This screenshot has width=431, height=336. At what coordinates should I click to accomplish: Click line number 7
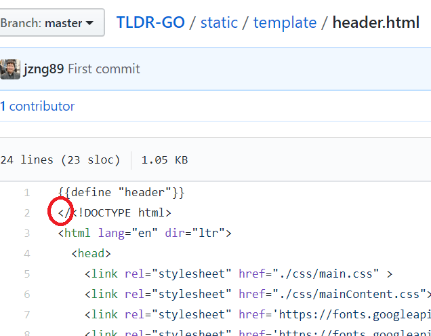pos(27,315)
